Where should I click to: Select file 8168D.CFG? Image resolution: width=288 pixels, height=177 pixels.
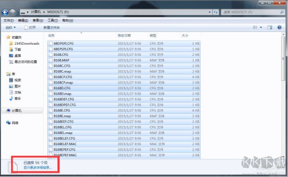(124, 88)
